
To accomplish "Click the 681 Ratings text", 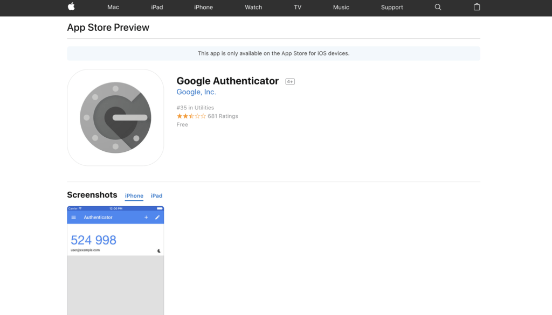I will click(x=223, y=116).
